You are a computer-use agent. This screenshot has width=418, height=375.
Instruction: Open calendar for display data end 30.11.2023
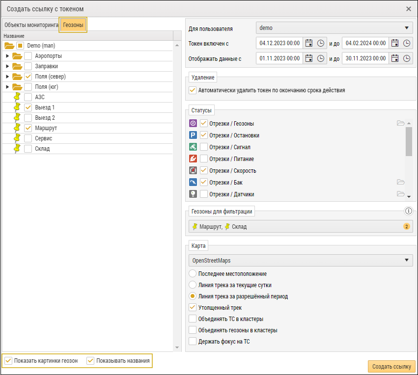pyautogui.click(x=395, y=58)
